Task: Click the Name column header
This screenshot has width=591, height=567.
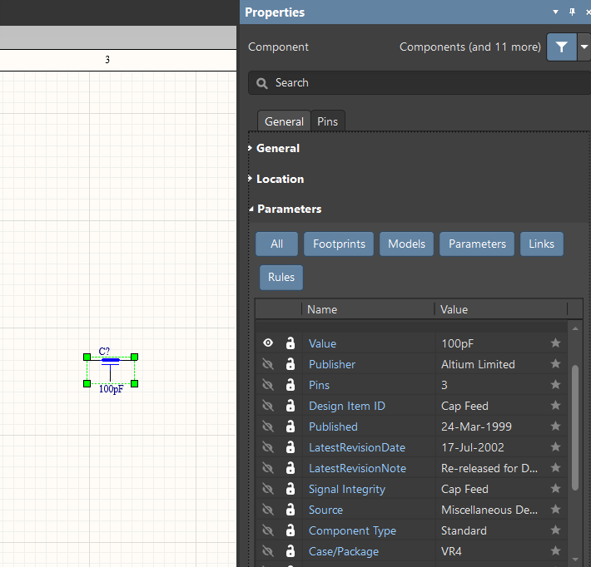Action: pos(368,309)
